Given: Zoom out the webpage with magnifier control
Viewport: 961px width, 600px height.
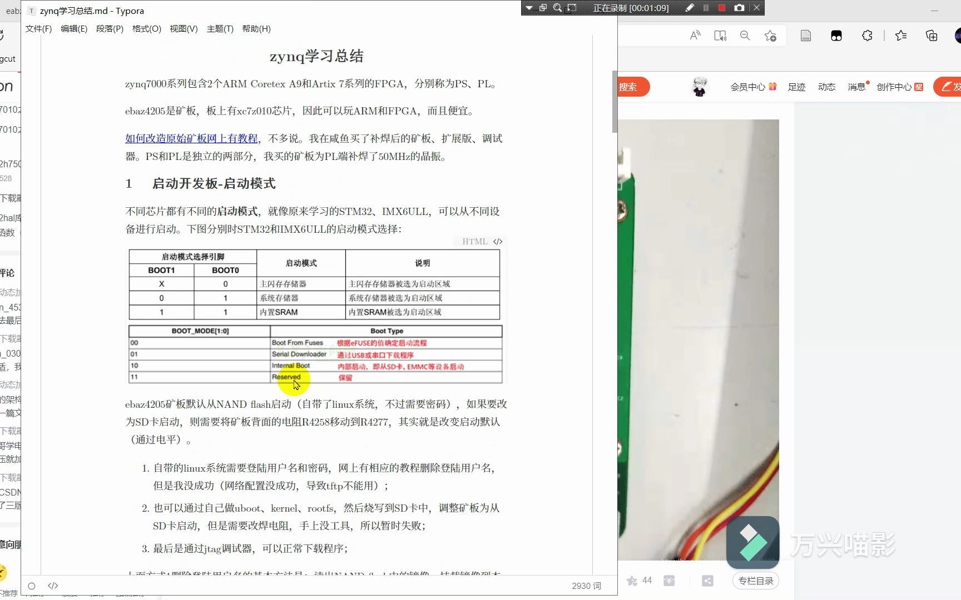Looking at the screenshot, I should pos(745,35).
